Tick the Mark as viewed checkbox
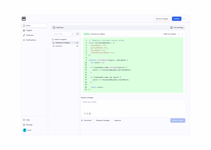The height and width of the screenshot is (150, 211). click(162, 34)
